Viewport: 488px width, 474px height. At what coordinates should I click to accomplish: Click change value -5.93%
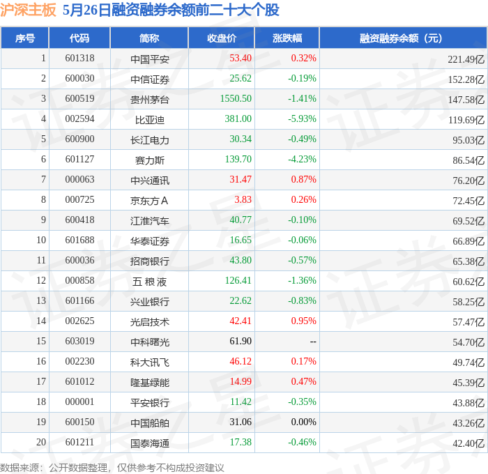302,119
